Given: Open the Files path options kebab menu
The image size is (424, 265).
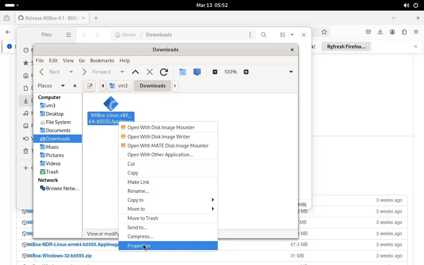Looking at the screenshot, I should [x=250, y=34].
